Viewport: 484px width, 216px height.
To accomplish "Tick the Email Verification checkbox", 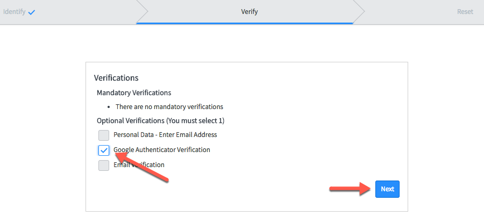I will (x=104, y=165).
